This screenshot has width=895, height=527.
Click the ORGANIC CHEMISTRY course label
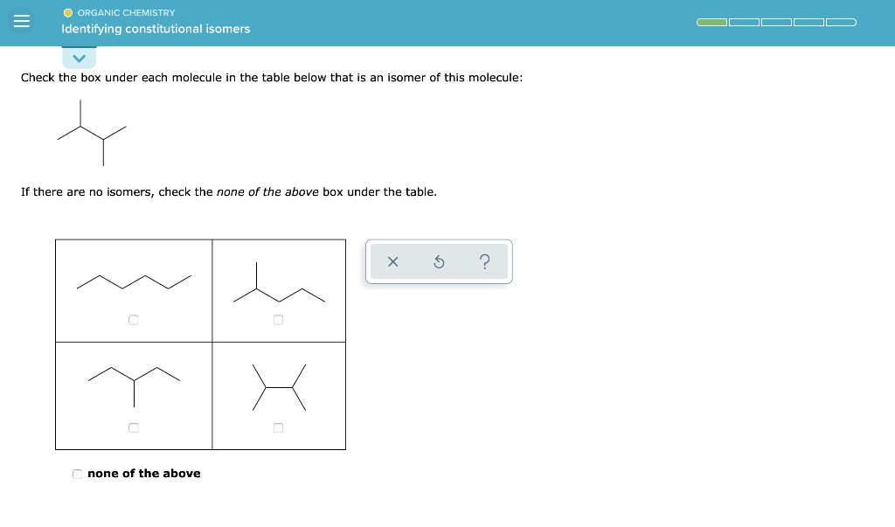coord(126,12)
